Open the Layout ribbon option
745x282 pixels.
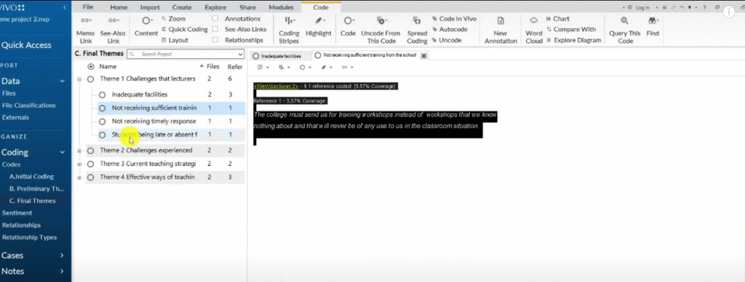pyautogui.click(x=175, y=41)
